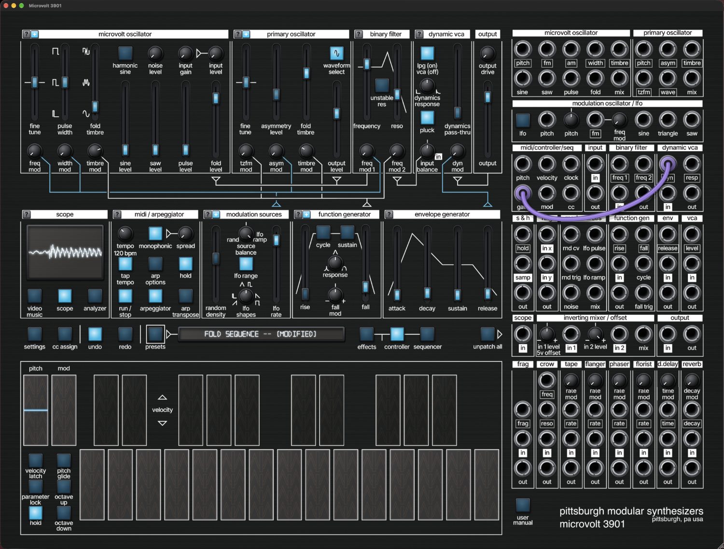The image size is (724, 549).
Task: Click the pitch bend strip
Action: pyautogui.click(x=36, y=410)
